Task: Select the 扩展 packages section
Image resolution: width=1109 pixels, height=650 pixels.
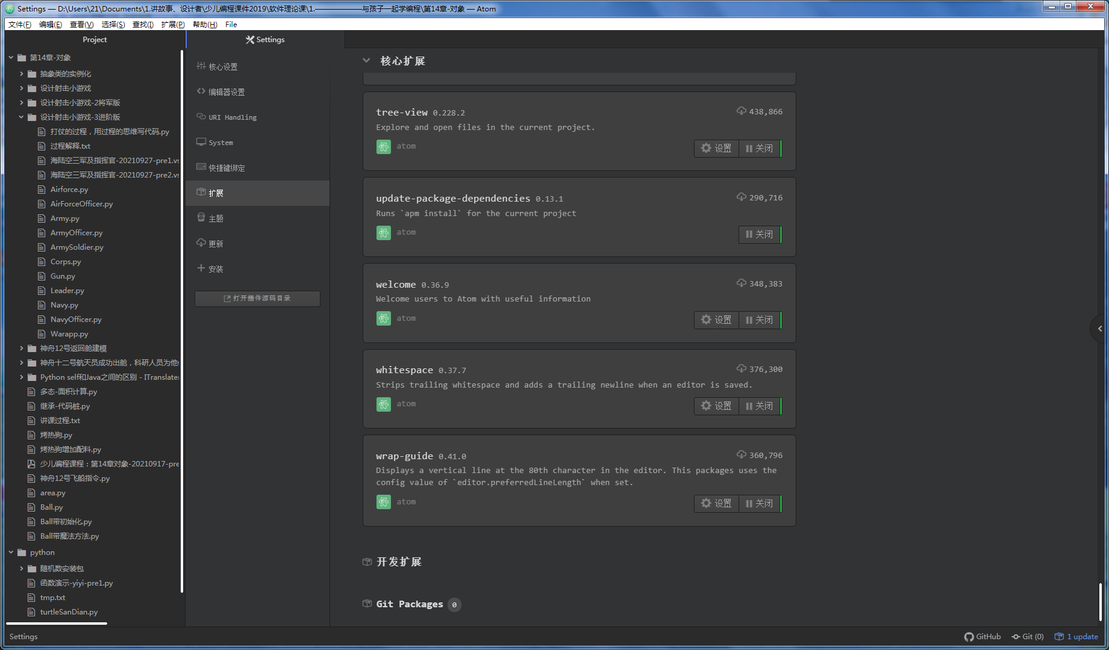Action: [x=257, y=193]
